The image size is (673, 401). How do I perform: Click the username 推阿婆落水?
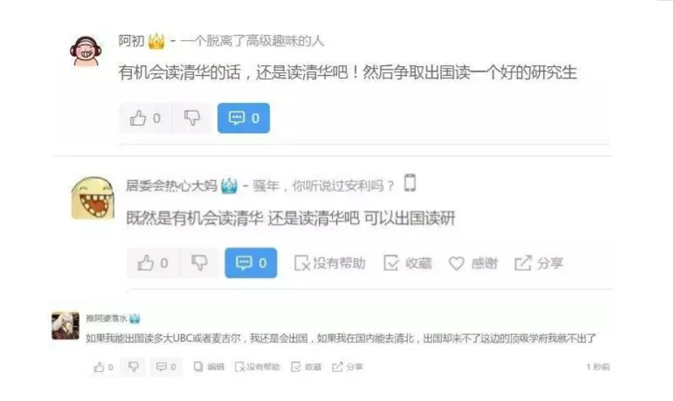click(106, 319)
